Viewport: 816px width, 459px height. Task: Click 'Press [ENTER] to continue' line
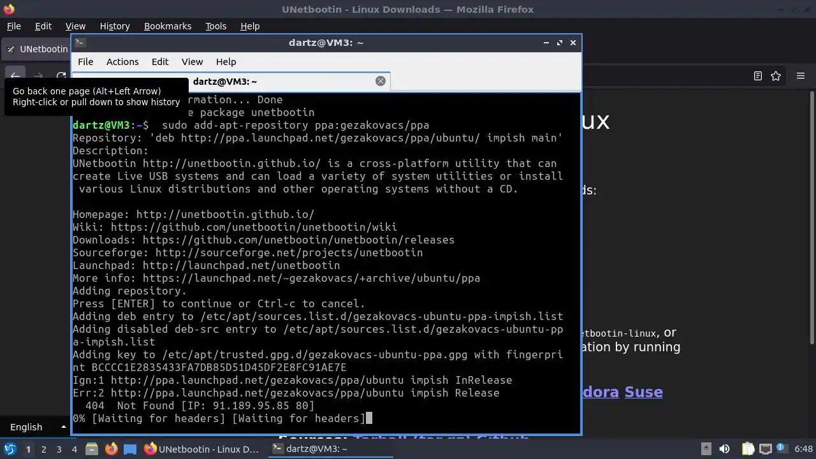(x=219, y=303)
